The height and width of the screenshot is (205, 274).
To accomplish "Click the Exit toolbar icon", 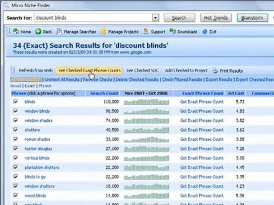I will [x=205, y=32].
